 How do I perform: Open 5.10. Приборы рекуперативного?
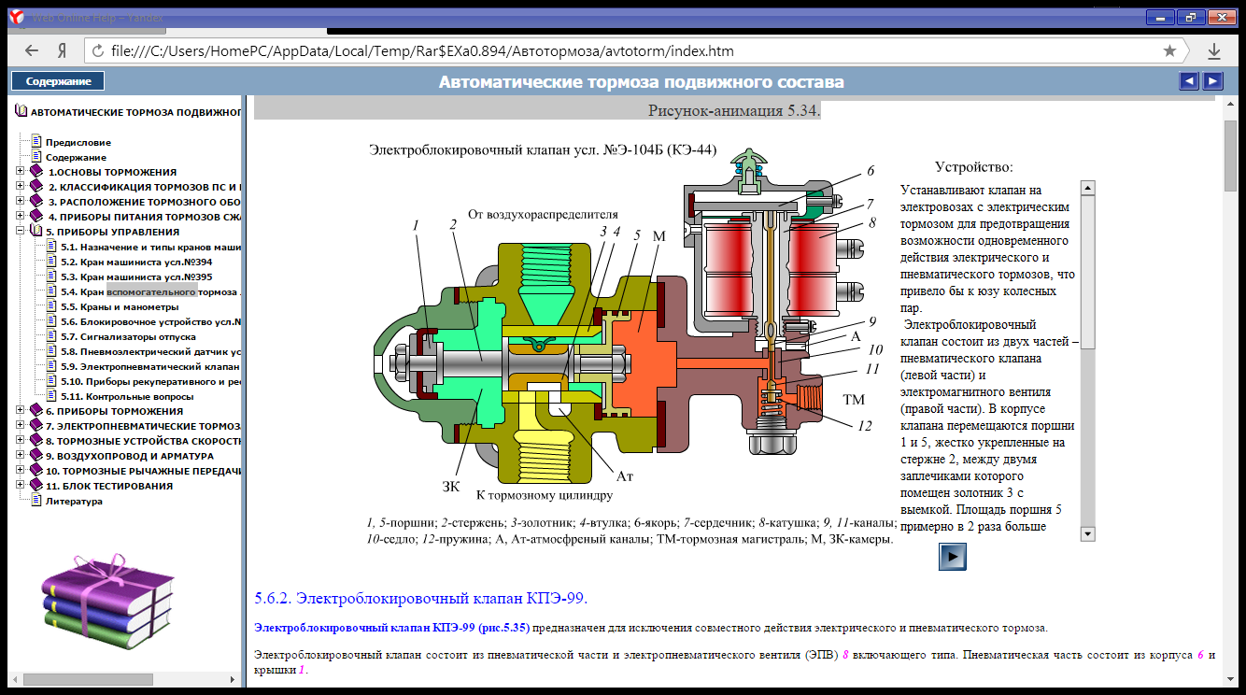tap(150, 381)
